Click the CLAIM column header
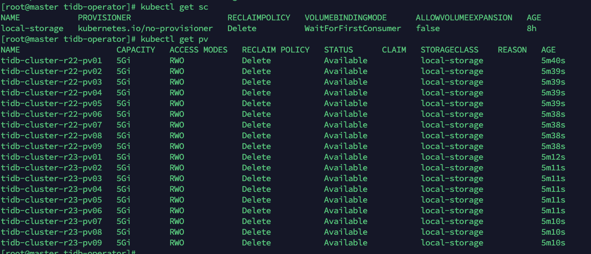Screen dimensions: 591x254 [394, 50]
